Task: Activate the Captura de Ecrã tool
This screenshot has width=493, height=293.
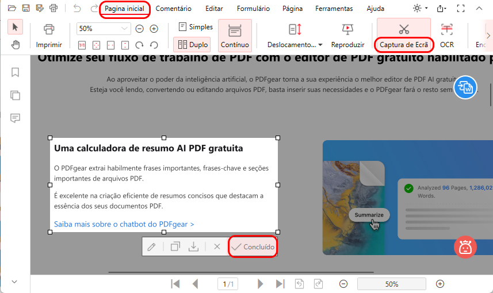Action: pyautogui.click(x=404, y=36)
